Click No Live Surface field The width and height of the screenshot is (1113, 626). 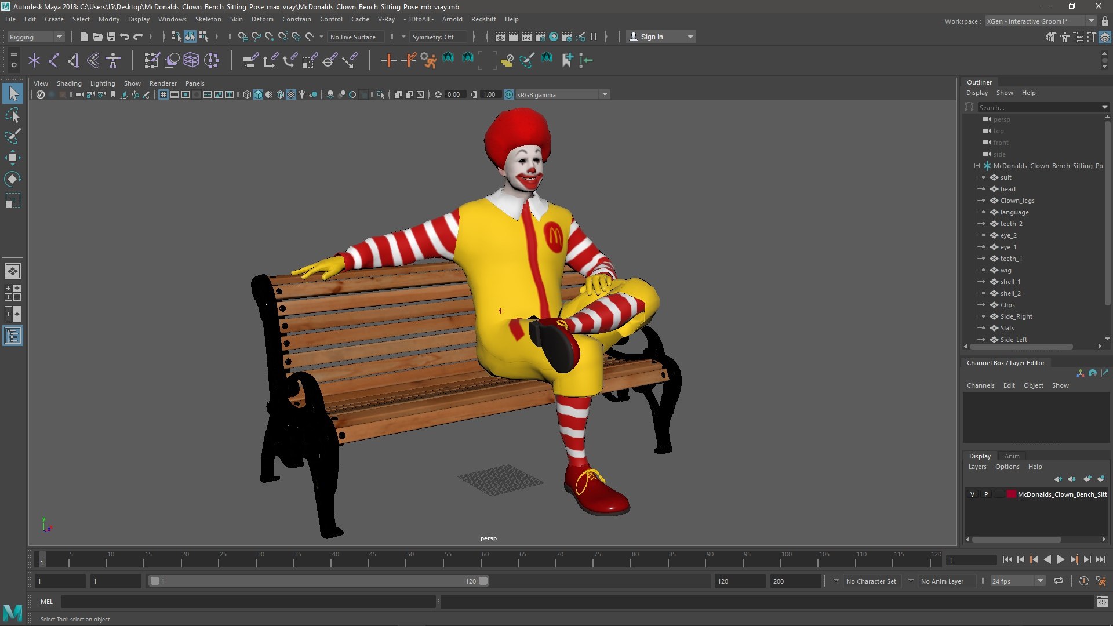click(356, 37)
